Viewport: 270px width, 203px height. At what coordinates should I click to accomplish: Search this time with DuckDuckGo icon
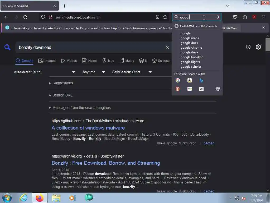tap(177, 89)
